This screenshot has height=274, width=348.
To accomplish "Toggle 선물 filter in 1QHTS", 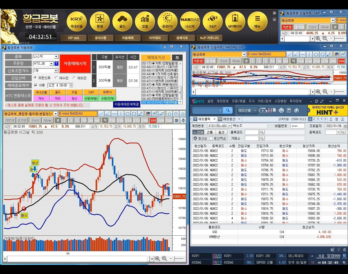I will point(210,132).
